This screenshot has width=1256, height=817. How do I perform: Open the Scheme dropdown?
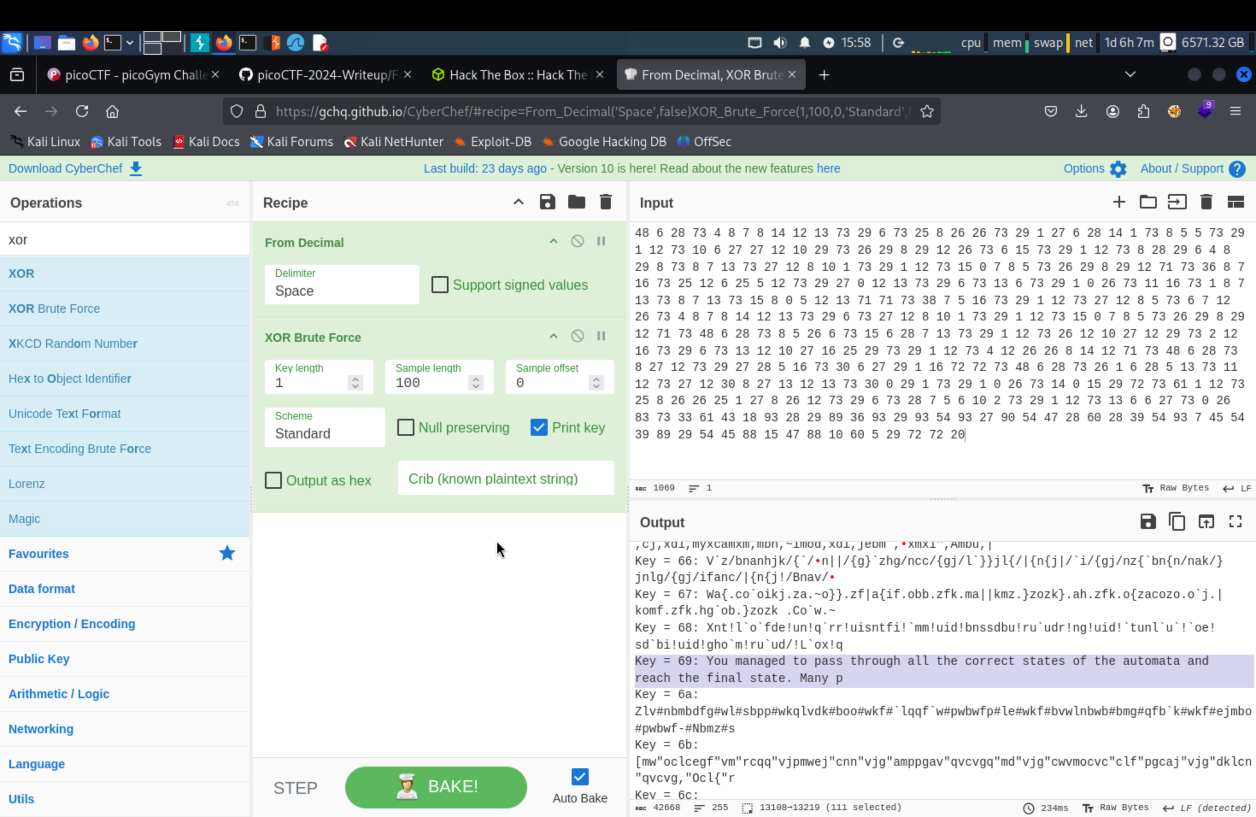click(x=325, y=427)
